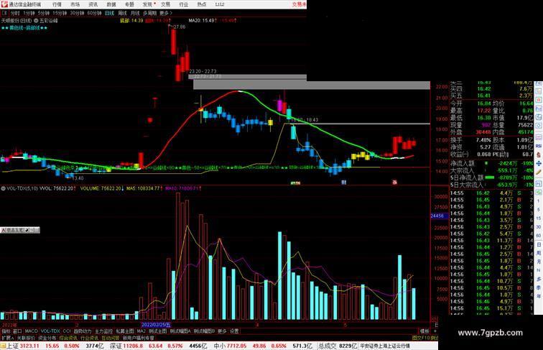This screenshot has width=543, height=350.
Task: Select the 测试幅图B indicator tab
Action: click(204, 331)
